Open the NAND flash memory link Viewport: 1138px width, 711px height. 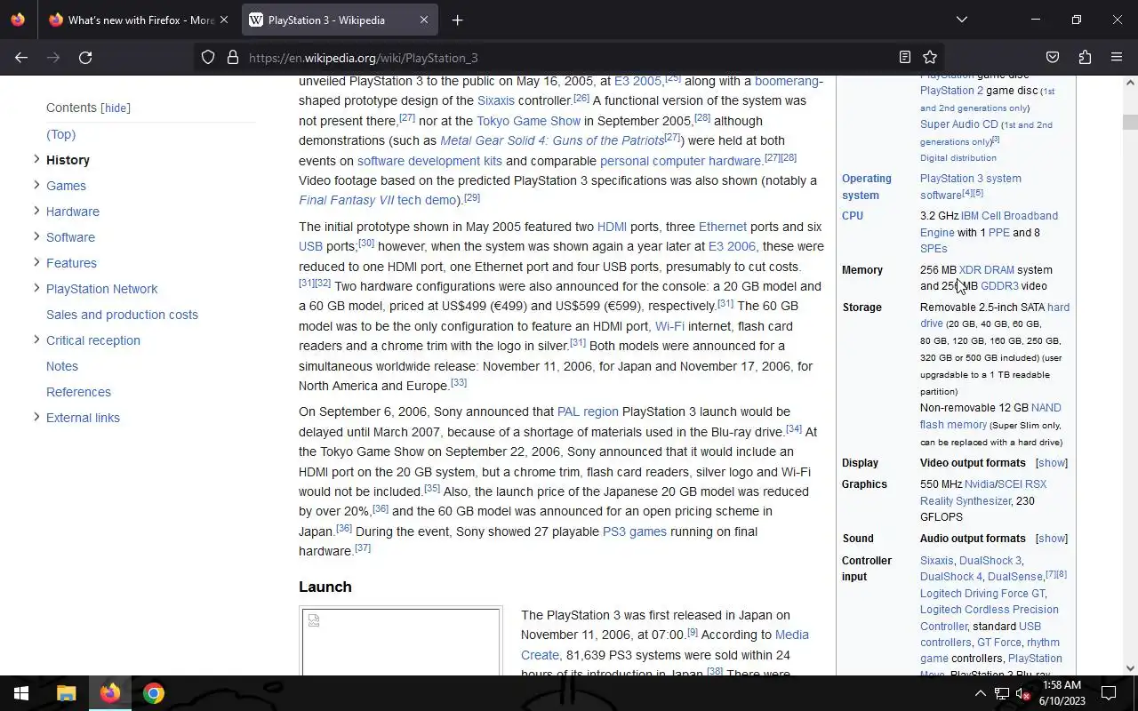(990, 416)
